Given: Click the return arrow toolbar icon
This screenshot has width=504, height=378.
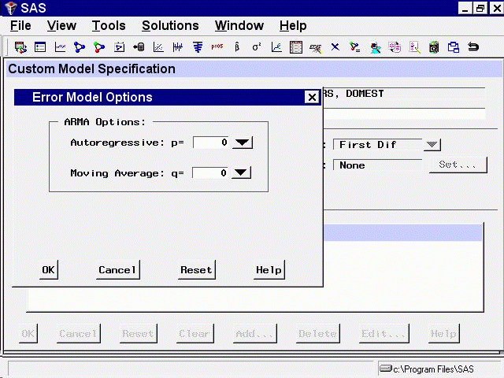Looking at the screenshot, I should 473,47.
